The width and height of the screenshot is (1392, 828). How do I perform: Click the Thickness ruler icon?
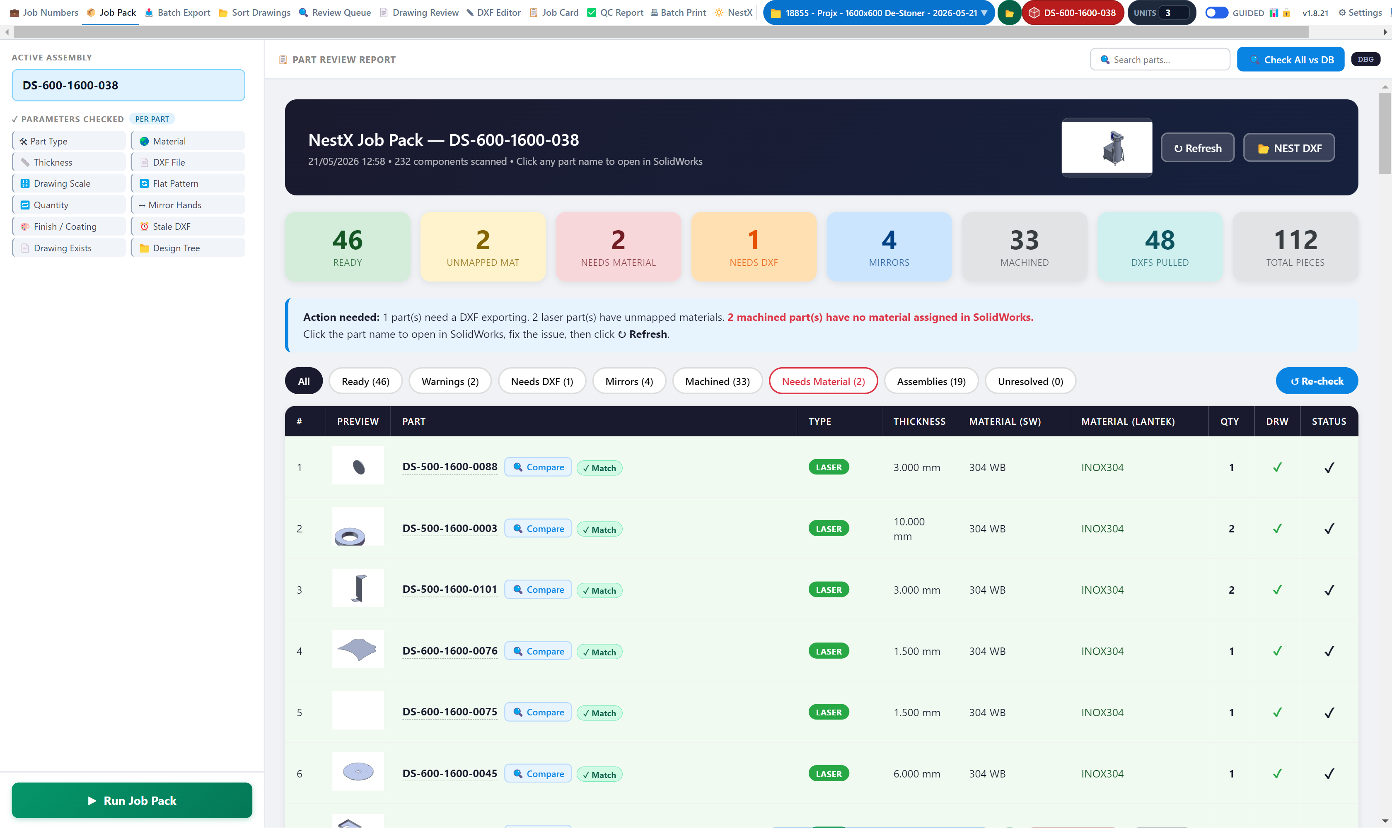[25, 162]
